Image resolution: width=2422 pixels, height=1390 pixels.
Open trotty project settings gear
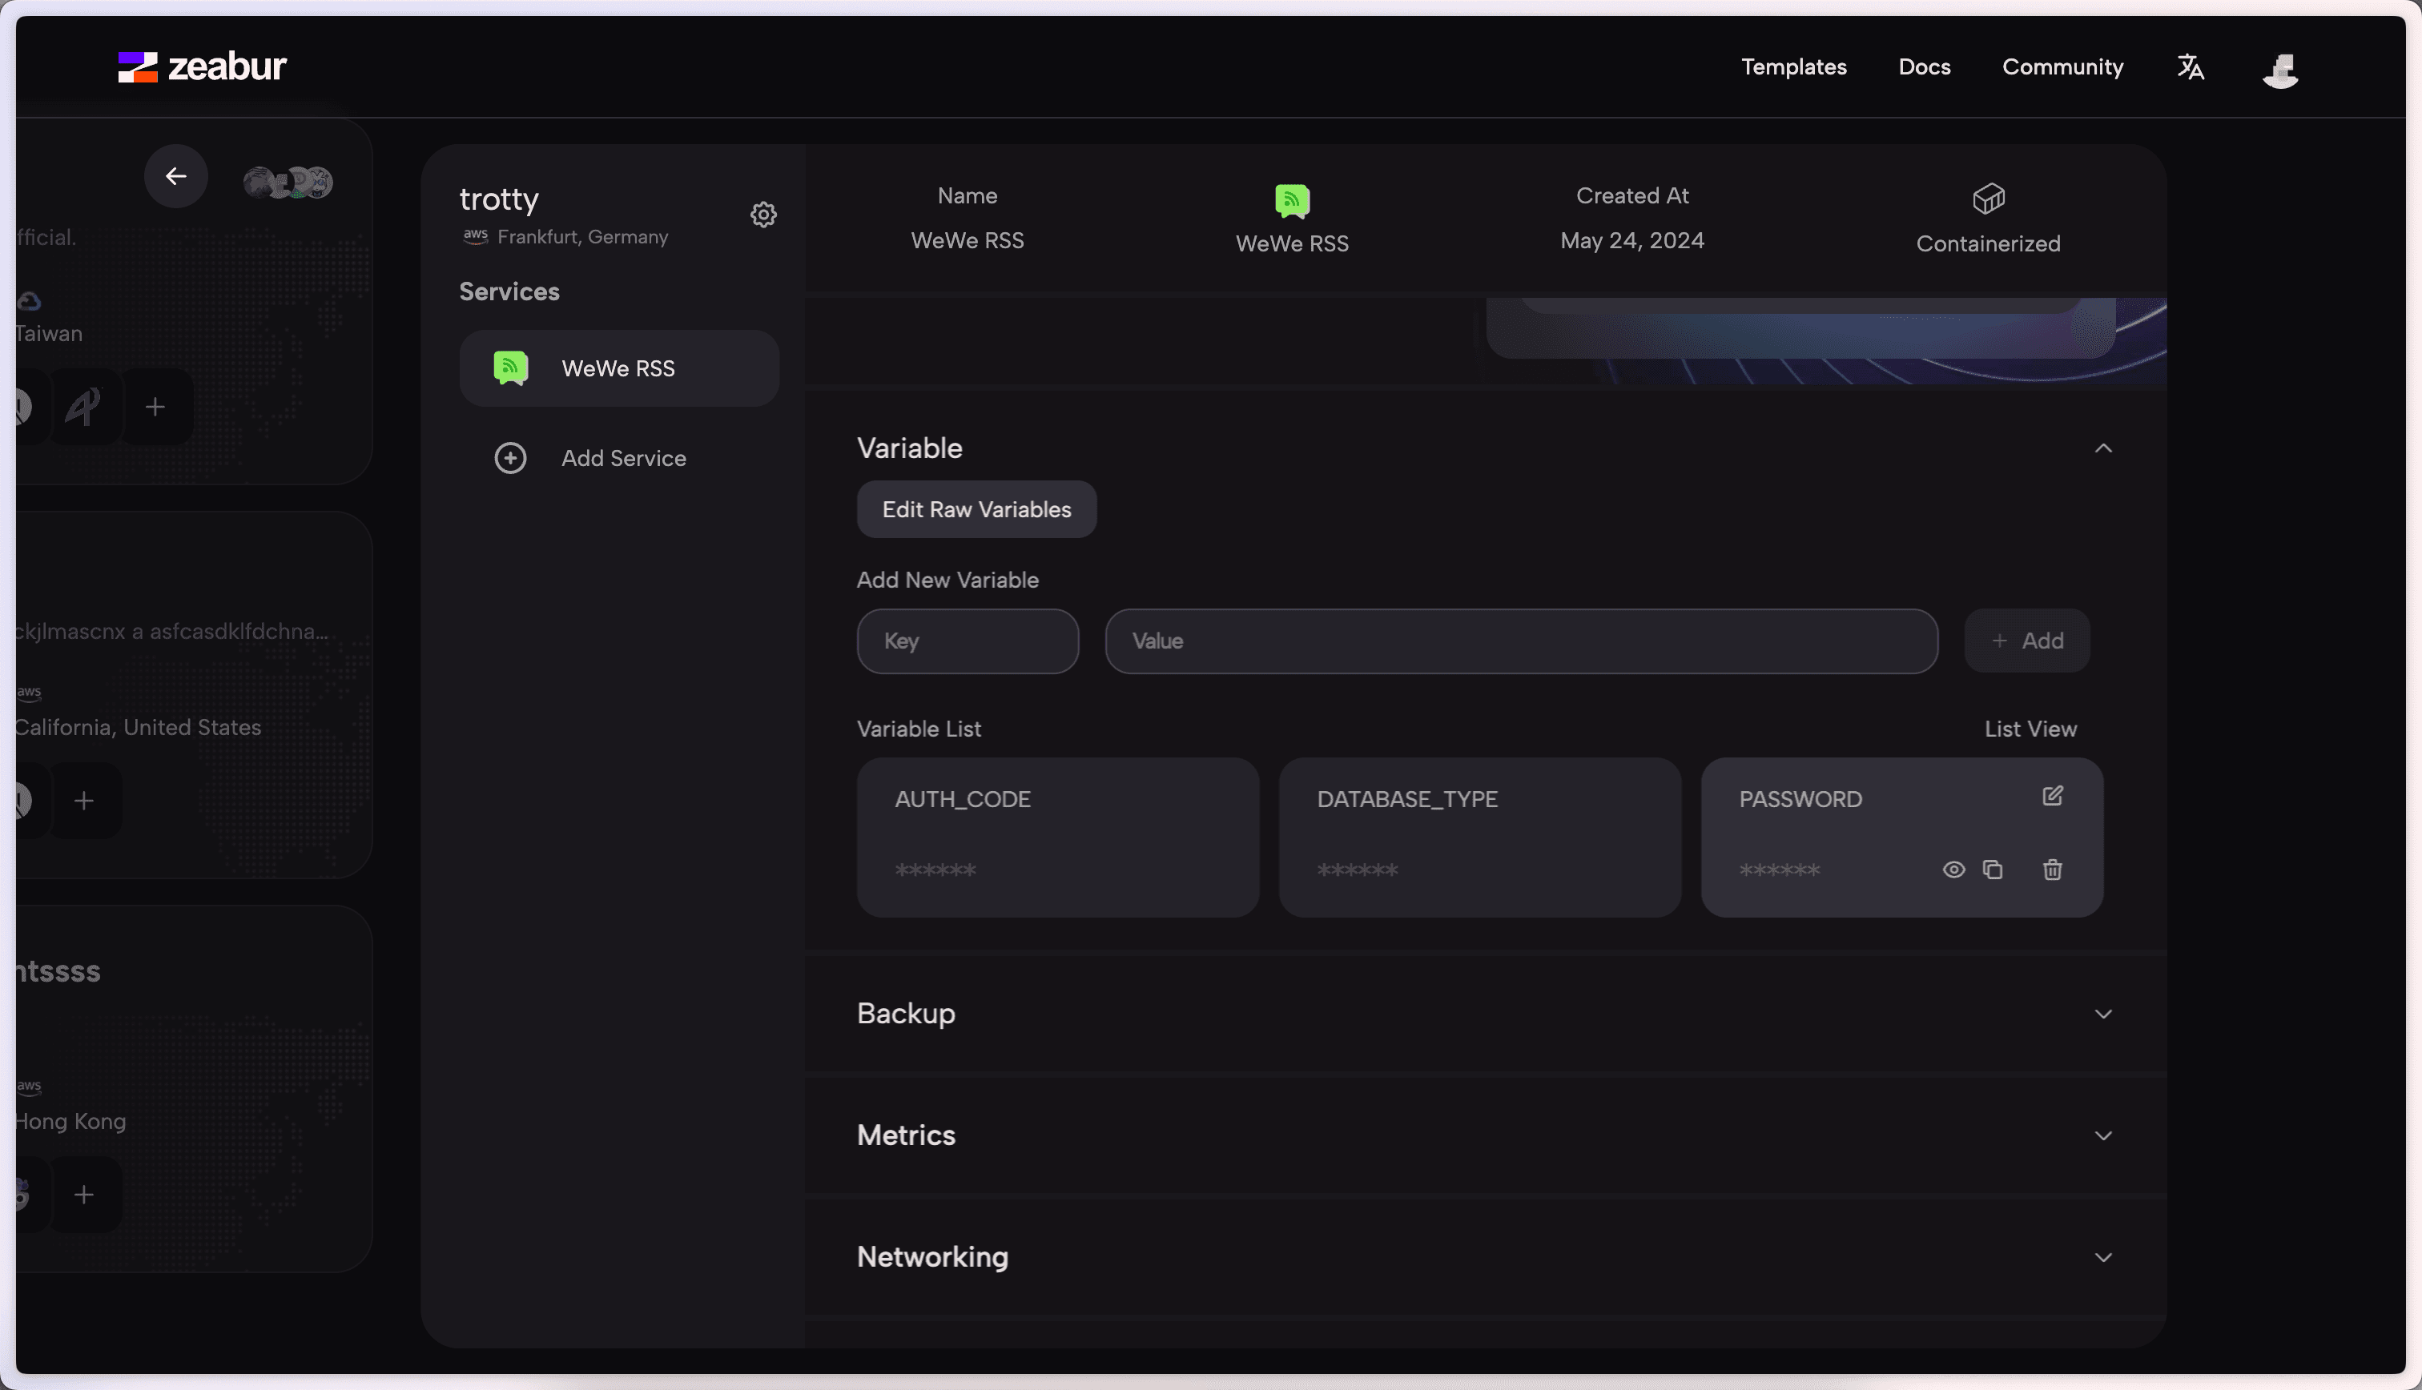click(x=762, y=215)
